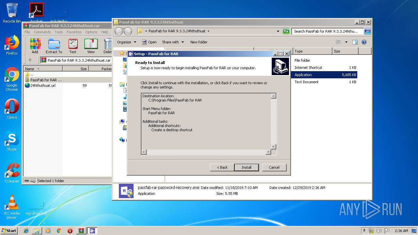
Task: Open WinRAR Commands menu
Action: (x=42, y=32)
